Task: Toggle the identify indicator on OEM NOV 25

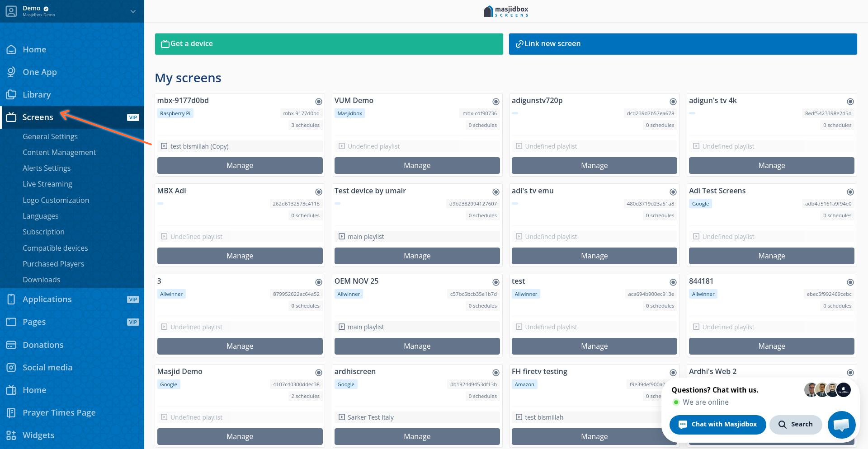Action: click(496, 282)
